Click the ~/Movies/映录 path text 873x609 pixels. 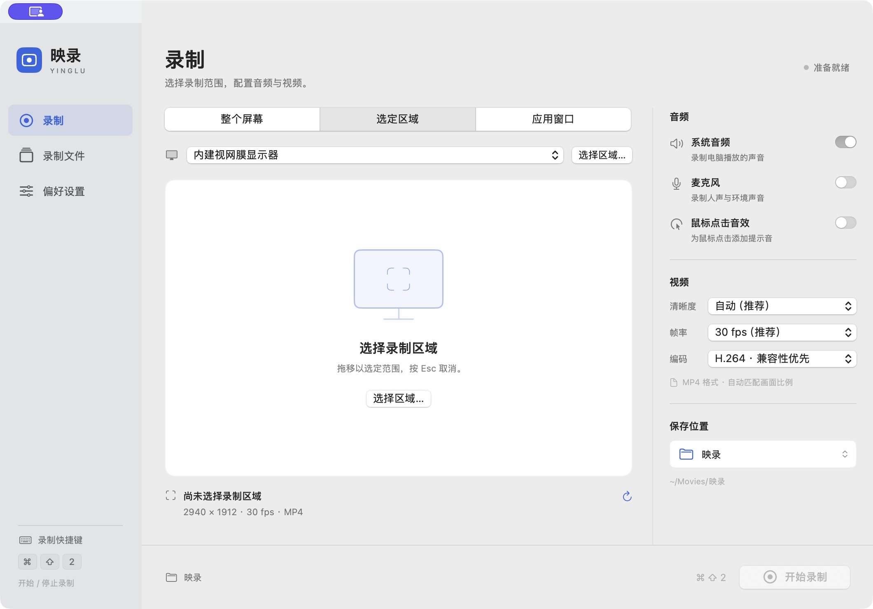click(x=697, y=481)
